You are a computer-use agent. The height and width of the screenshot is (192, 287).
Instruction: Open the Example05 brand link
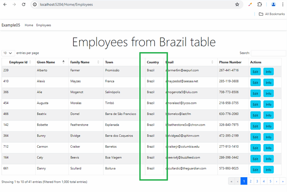tap(11, 25)
